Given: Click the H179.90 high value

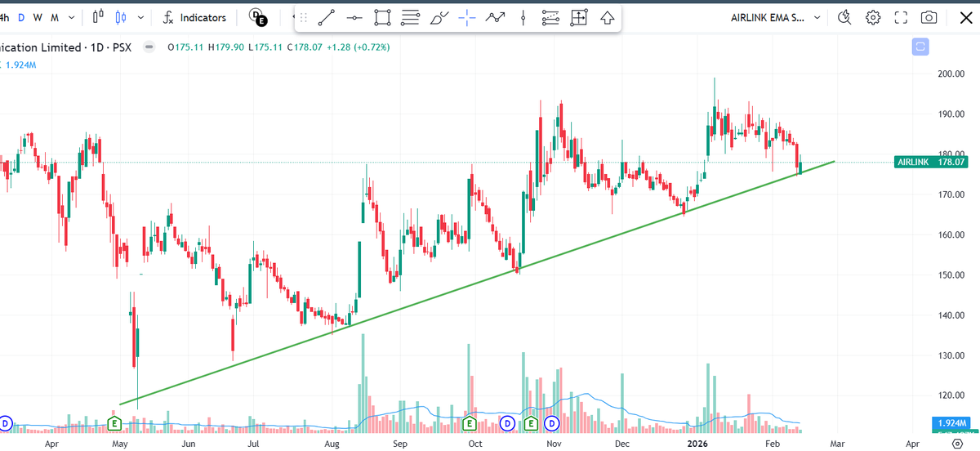Looking at the screenshot, I should tap(228, 47).
